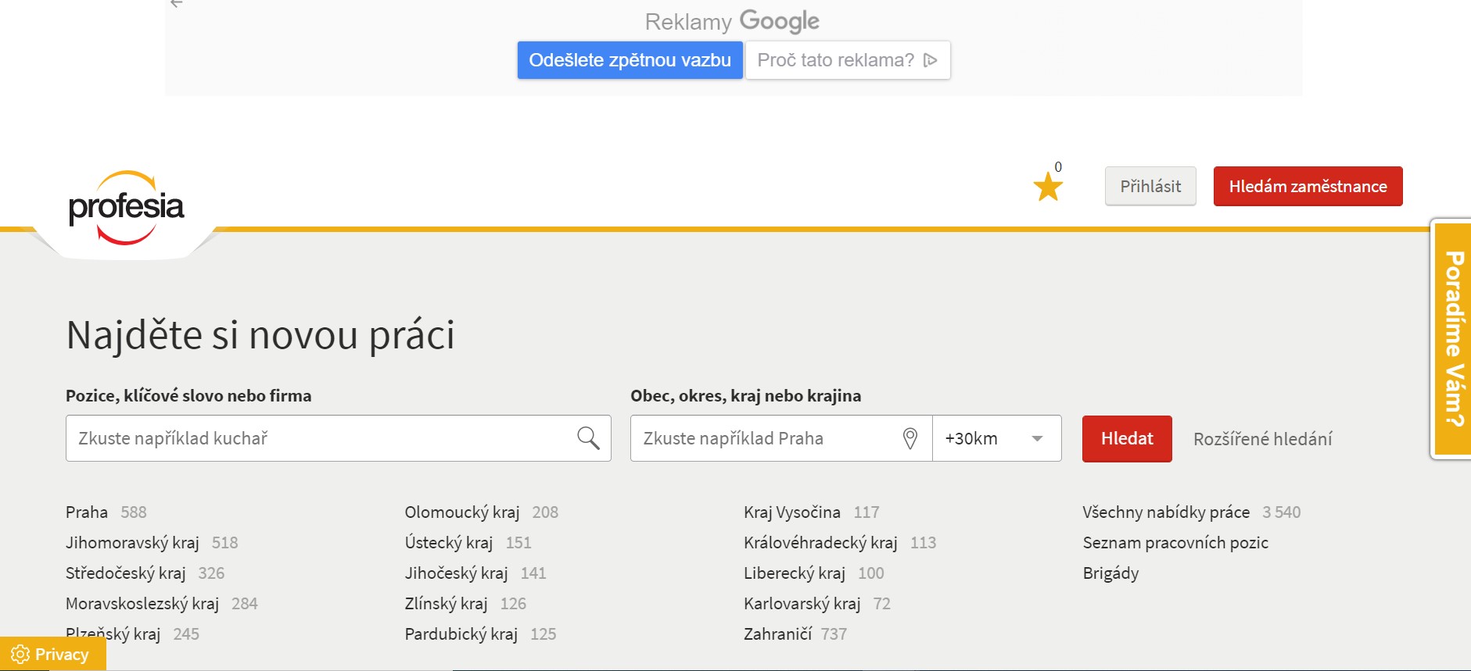Viewport: 1471px width, 671px height.
Task: Click the back arrow in the ad
Action: (x=177, y=4)
